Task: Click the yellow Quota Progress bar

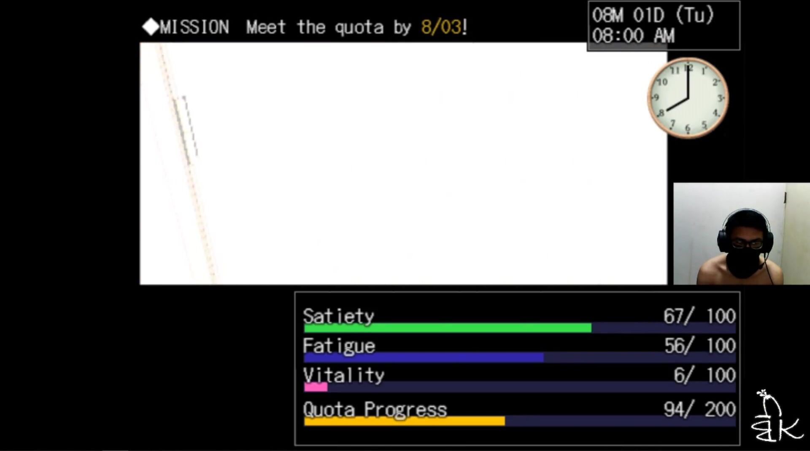Action: pos(404,421)
